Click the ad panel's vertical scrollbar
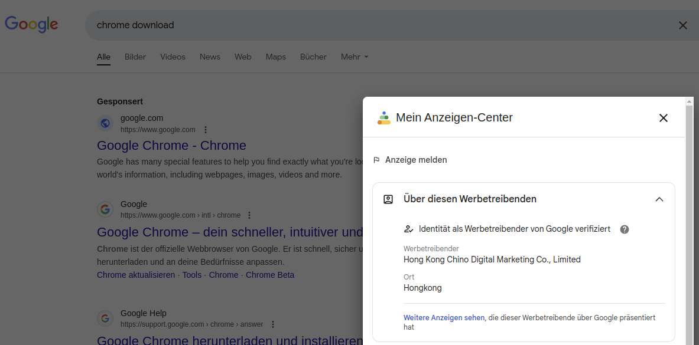 pos(690,225)
